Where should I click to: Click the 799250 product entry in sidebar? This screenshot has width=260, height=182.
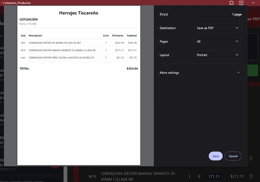(x=8, y=169)
